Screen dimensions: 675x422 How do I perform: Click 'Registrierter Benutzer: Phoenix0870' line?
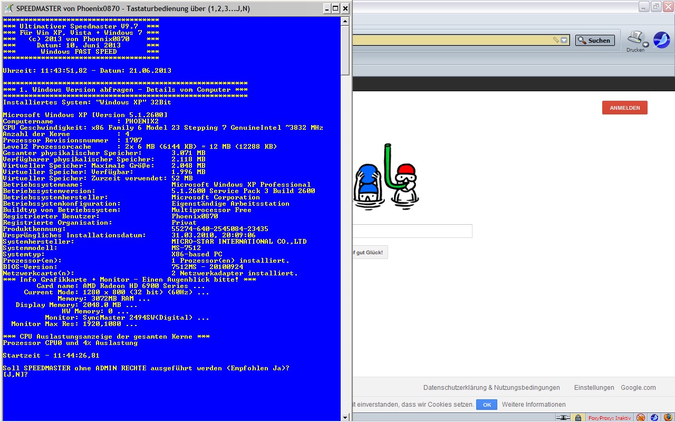(110, 216)
